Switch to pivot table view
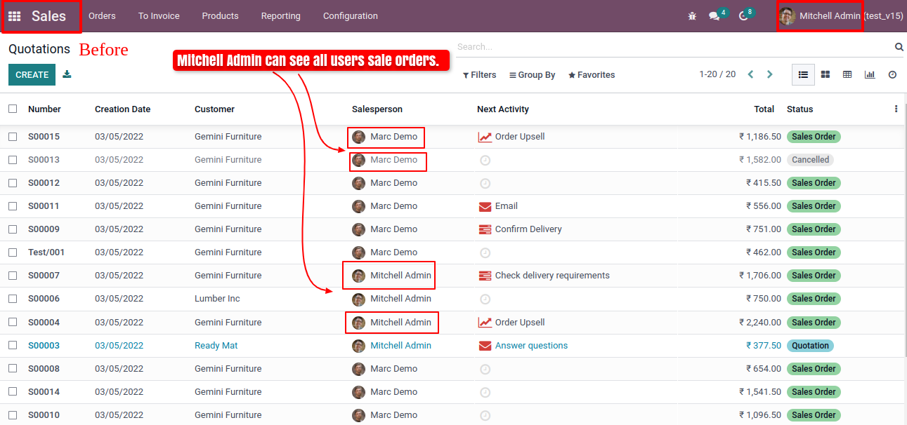 (x=847, y=74)
